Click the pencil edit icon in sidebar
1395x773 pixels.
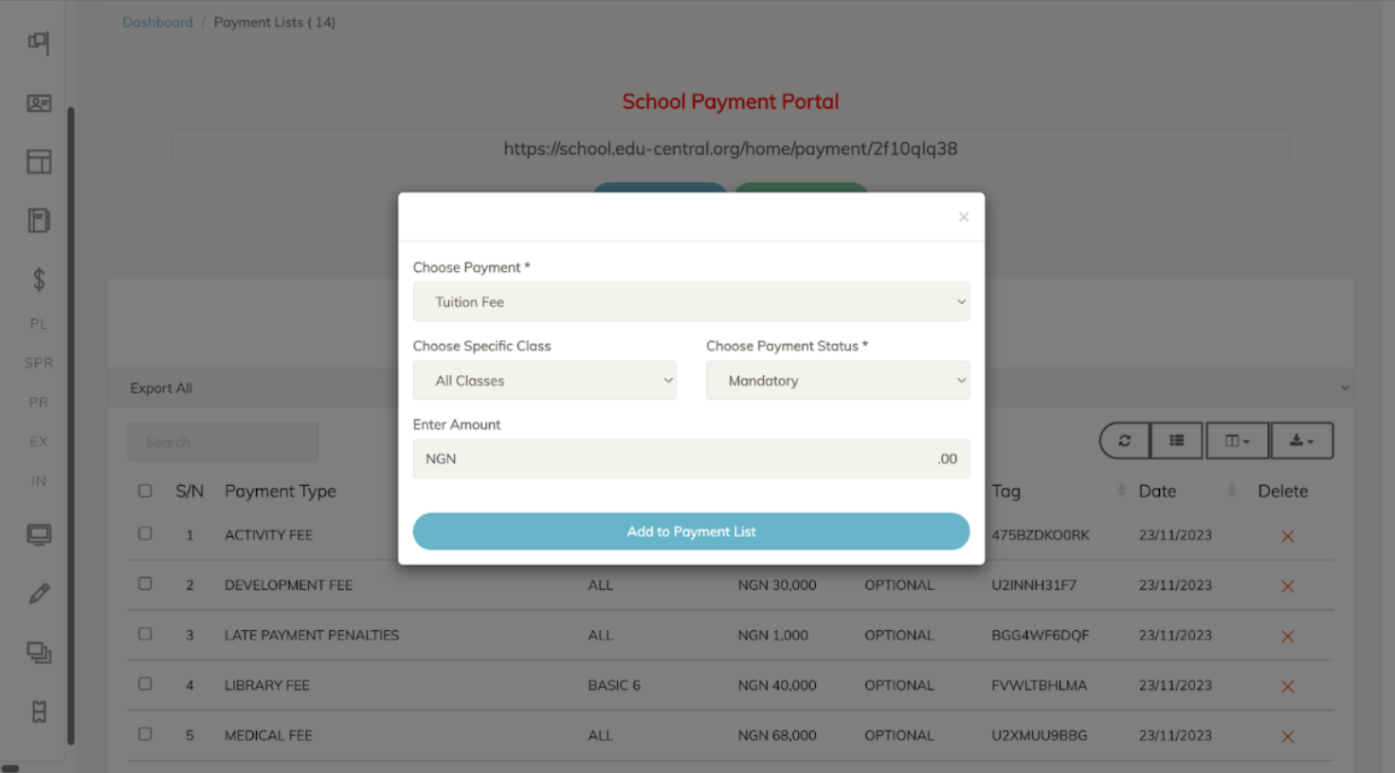39,594
